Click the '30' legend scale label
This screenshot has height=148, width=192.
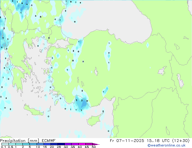point(66,147)
